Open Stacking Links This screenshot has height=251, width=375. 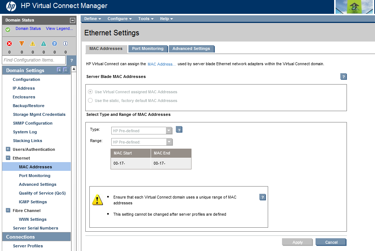(27, 141)
